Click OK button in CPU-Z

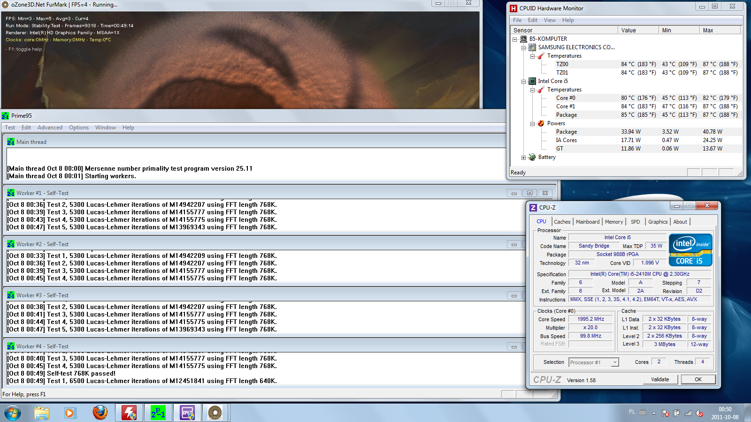[x=698, y=379]
